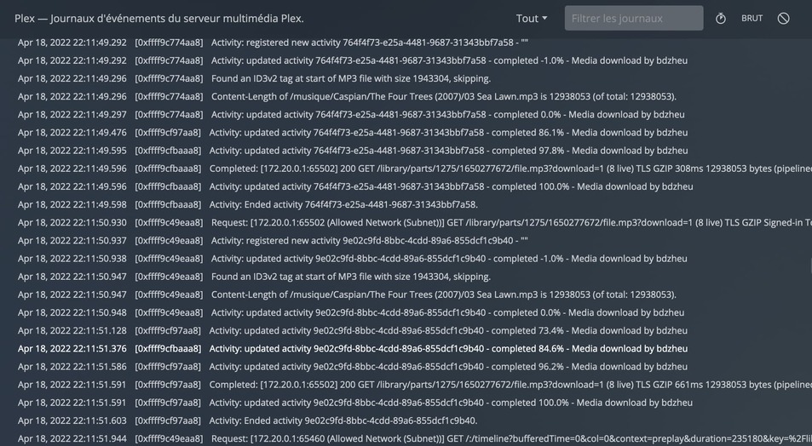
Task: Click the clear logs circle-slash icon
Action: point(784,18)
